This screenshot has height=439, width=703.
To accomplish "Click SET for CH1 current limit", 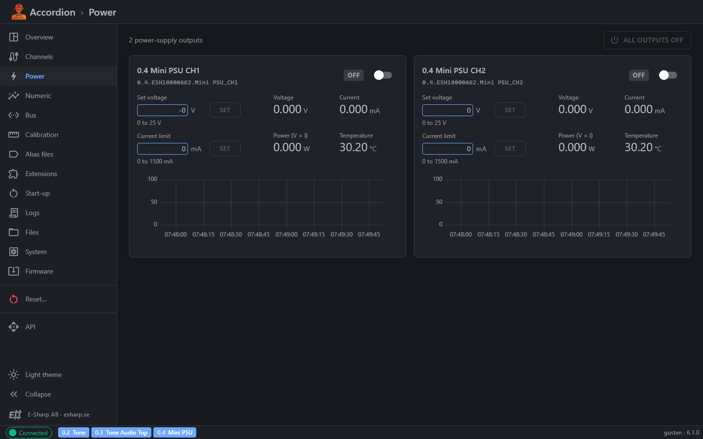I will pos(225,149).
